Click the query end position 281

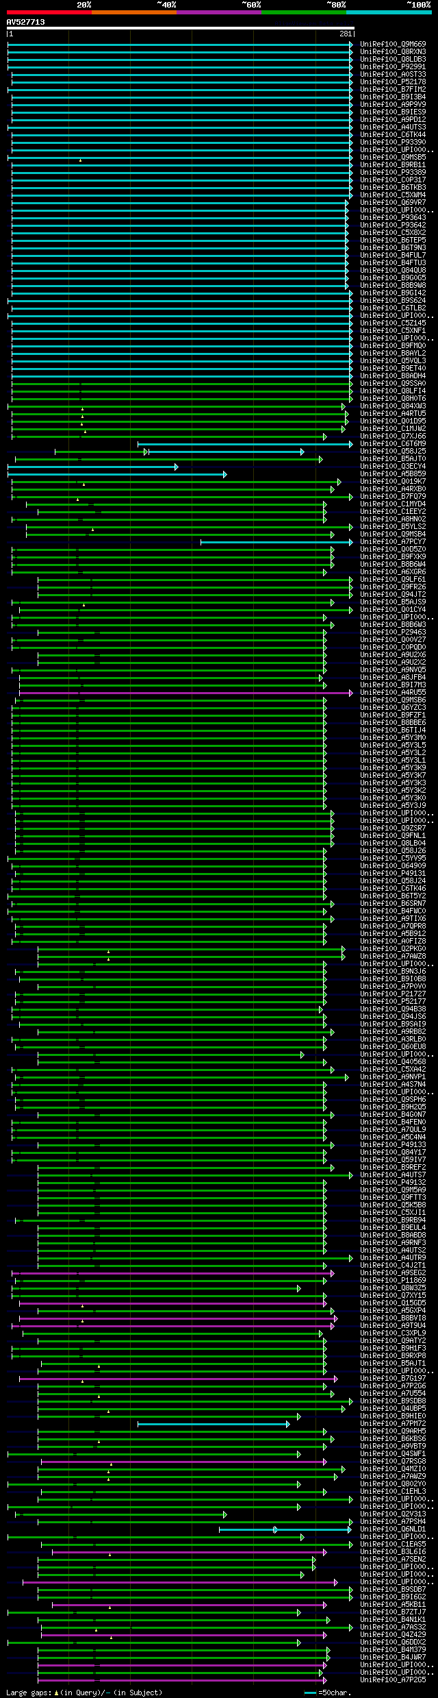(x=346, y=34)
